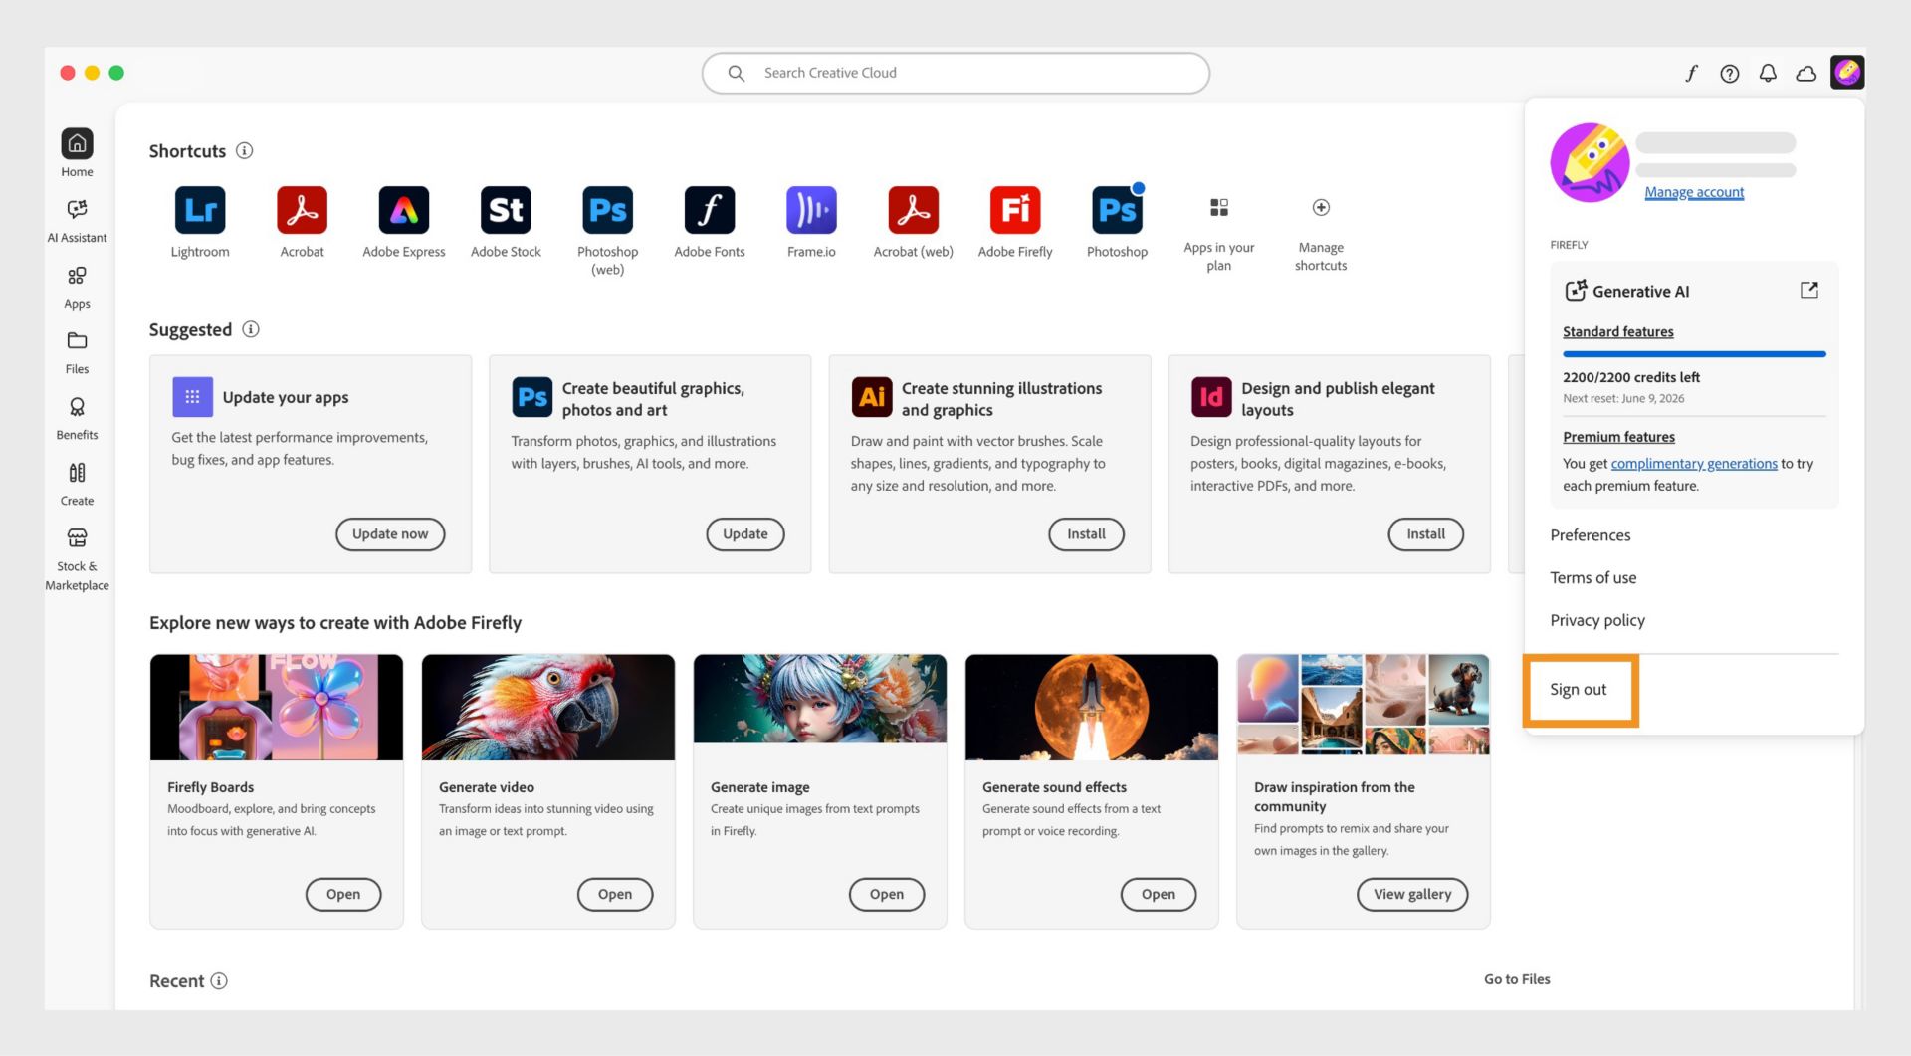Screen dimensions: 1911x1056
Task: Click the fonts f icon in top bar
Action: tap(1691, 73)
